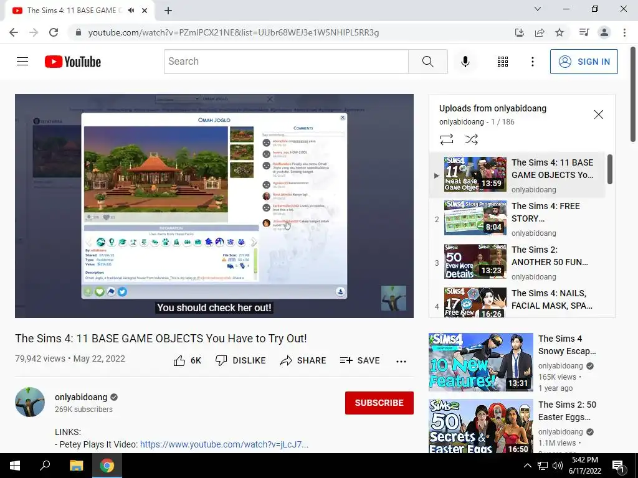
Task: Bookmark this tab with star
Action: (x=559, y=32)
